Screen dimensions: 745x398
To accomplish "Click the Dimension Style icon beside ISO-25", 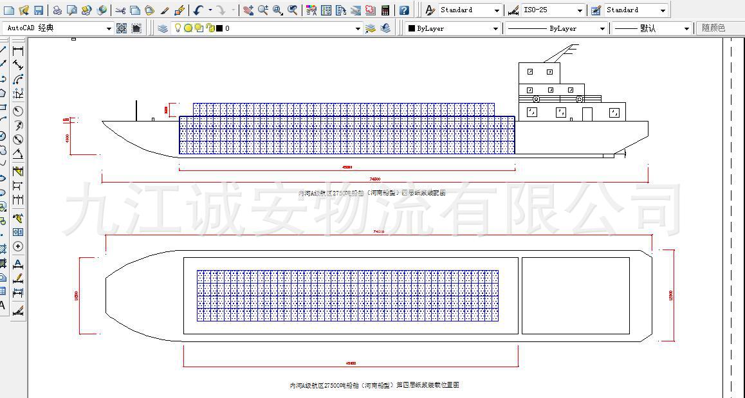I will 513,10.
